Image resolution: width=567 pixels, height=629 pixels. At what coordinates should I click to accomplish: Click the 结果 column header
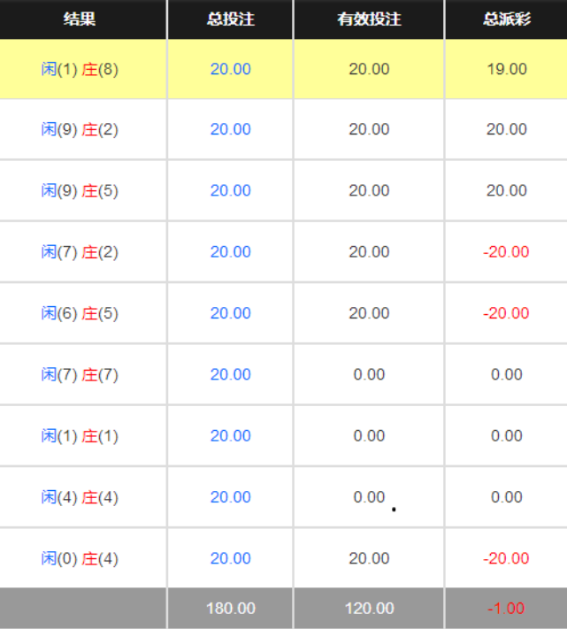80,19
